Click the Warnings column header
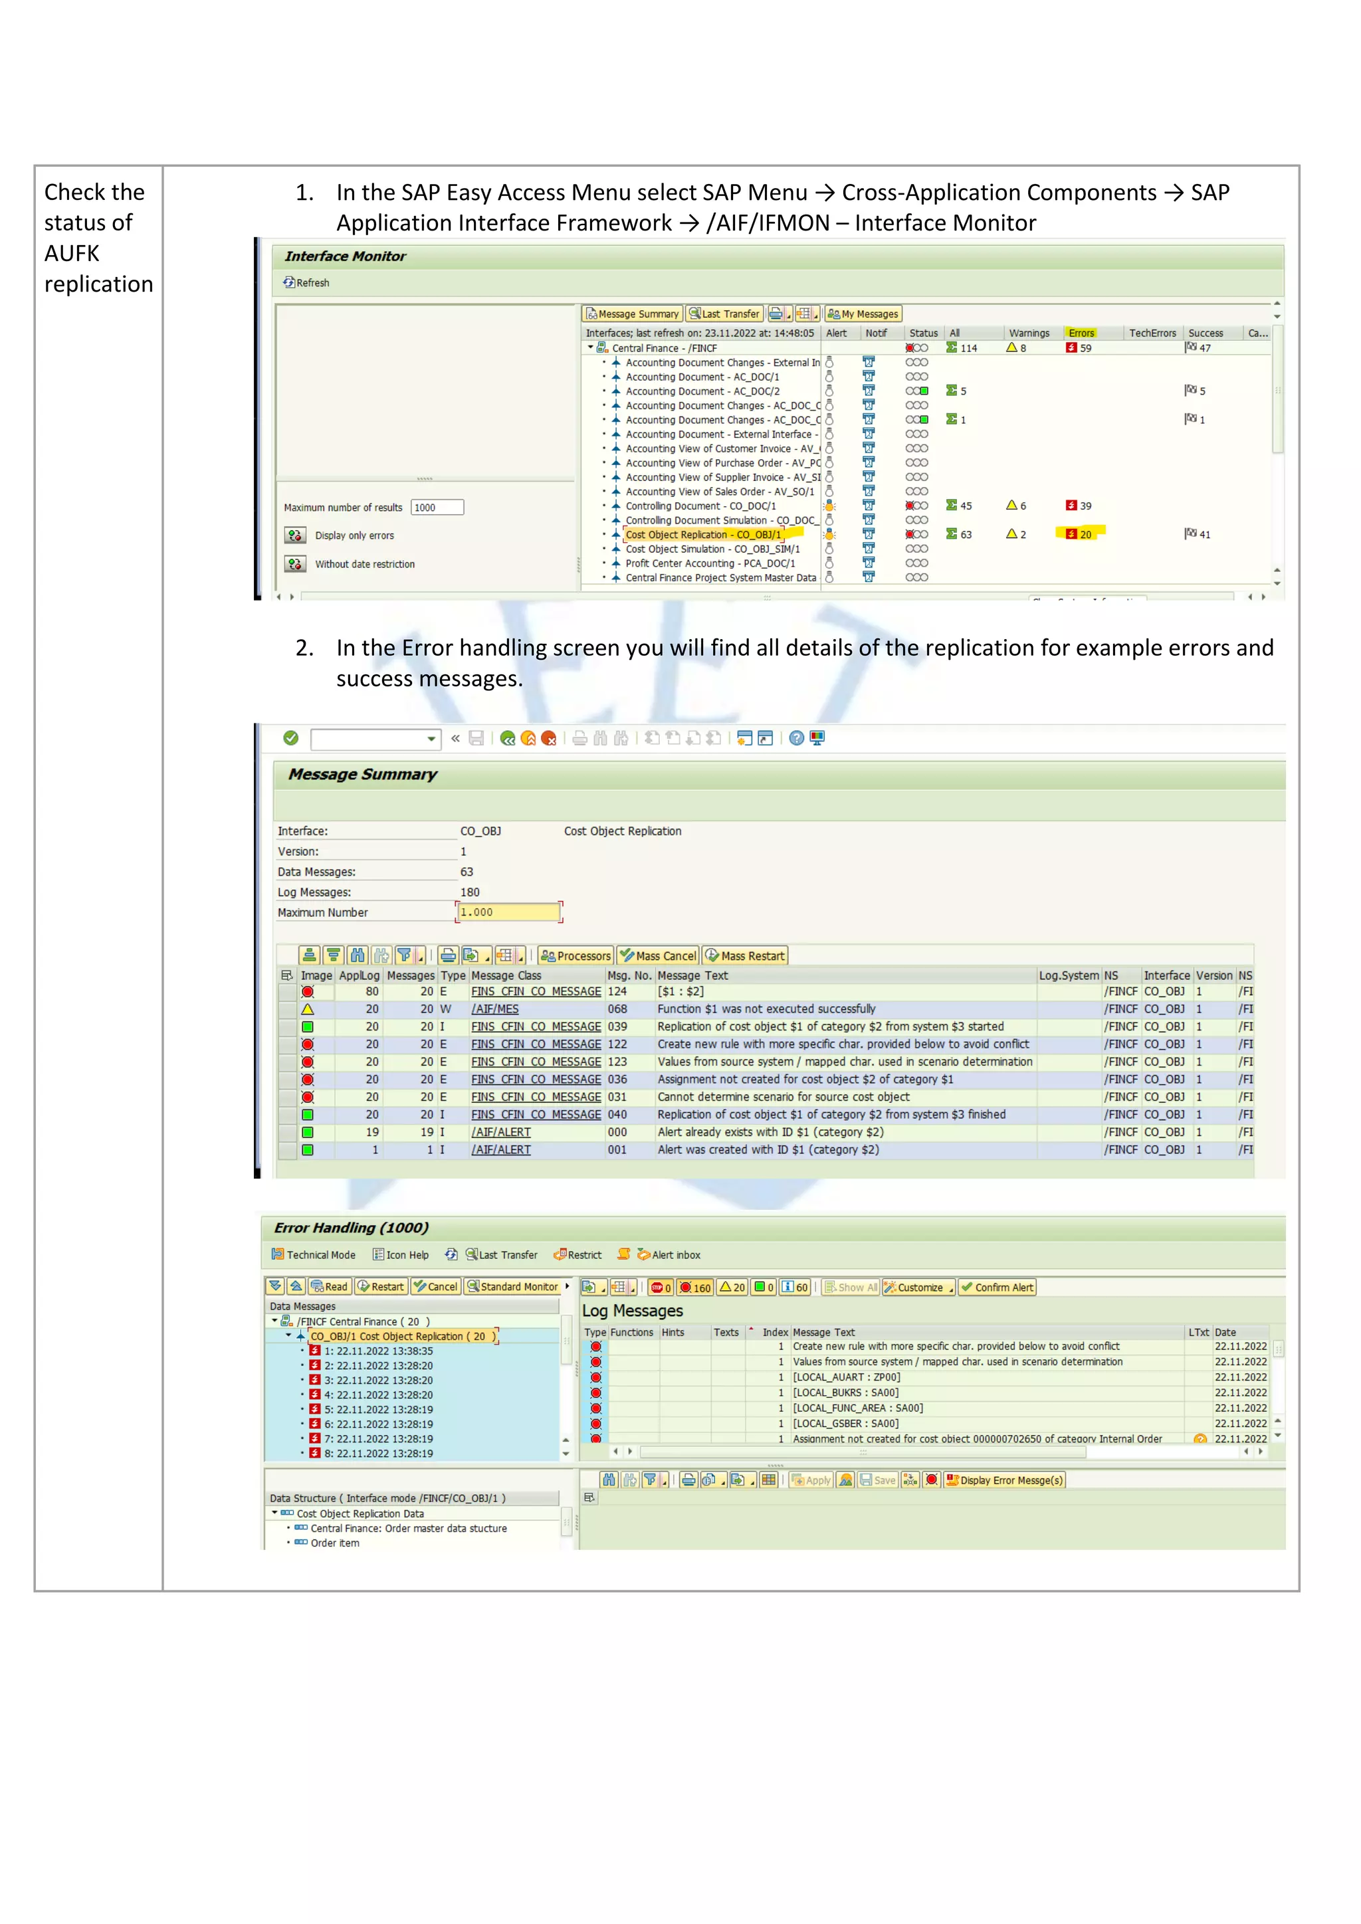Image resolution: width=1361 pixels, height=1924 pixels. pyautogui.click(x=1028, y=333)
